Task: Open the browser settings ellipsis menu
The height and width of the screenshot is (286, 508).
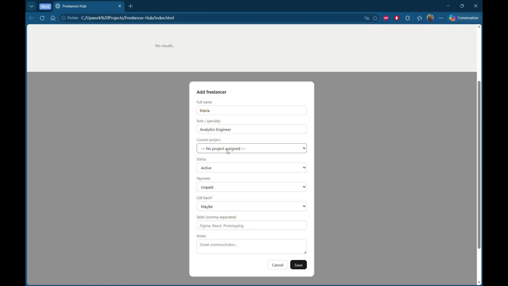Action: 441,18
